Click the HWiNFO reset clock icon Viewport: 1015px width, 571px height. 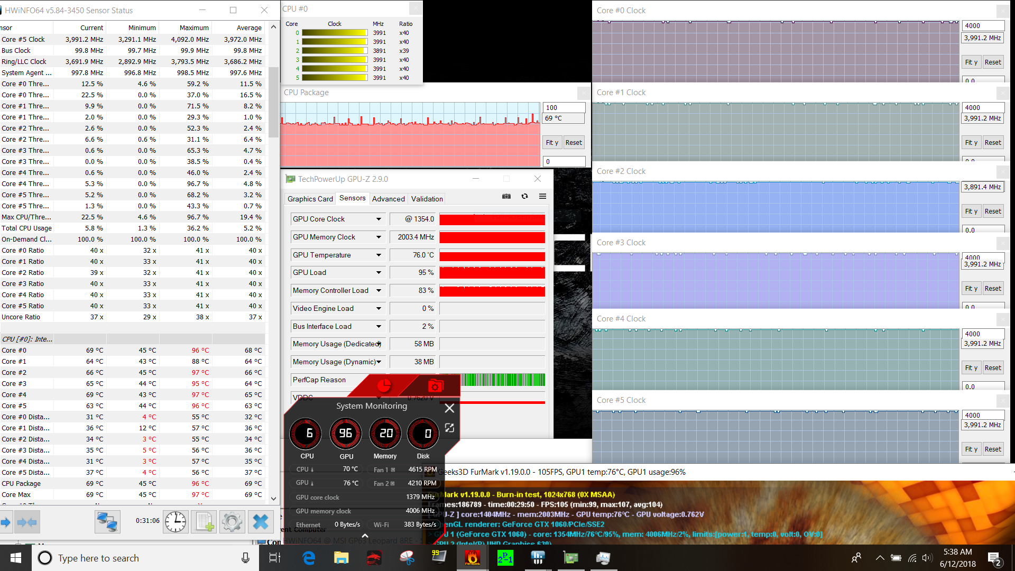click(x=175, y=522)
